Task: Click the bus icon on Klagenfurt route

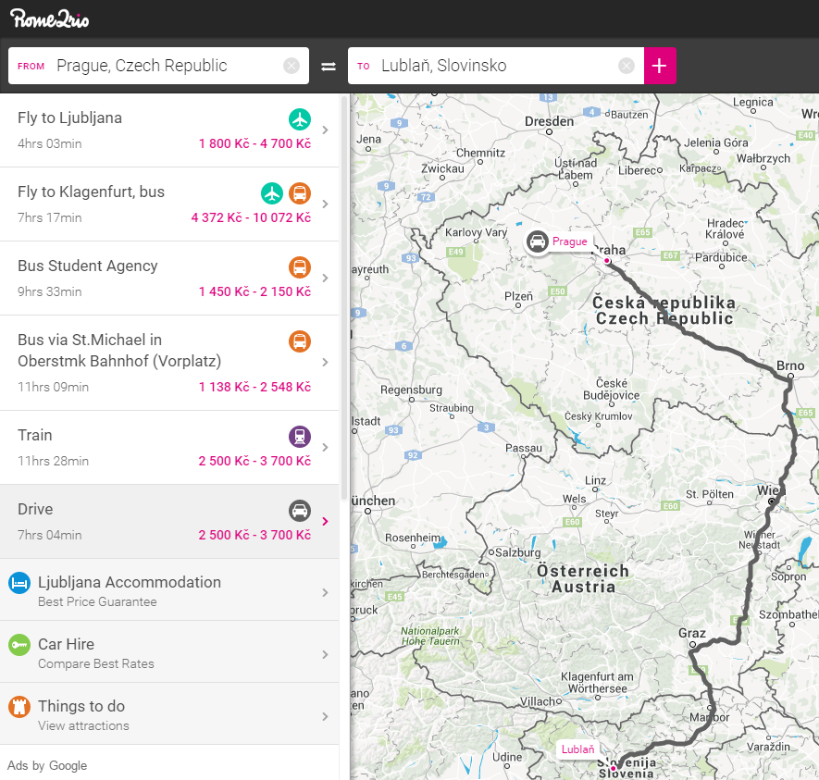Action: pyautogui.click(x=299, y=193)
